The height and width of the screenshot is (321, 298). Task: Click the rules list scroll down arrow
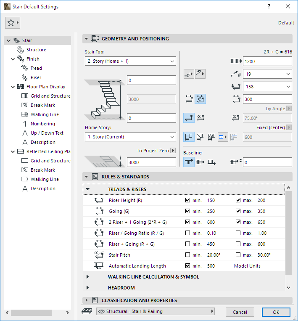[x=288, y=288]
